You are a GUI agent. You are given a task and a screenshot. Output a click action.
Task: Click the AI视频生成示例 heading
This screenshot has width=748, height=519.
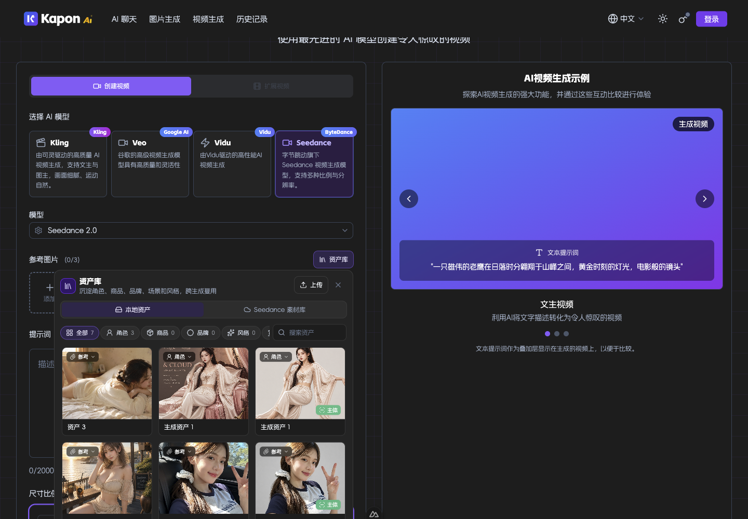point(557,78)
